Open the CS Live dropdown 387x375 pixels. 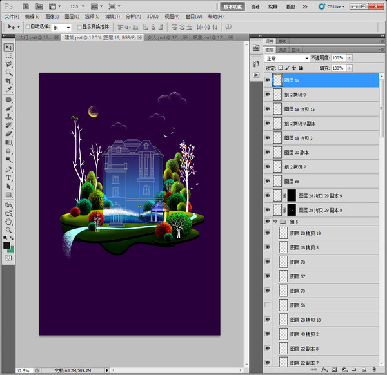[x=332, y=6]
